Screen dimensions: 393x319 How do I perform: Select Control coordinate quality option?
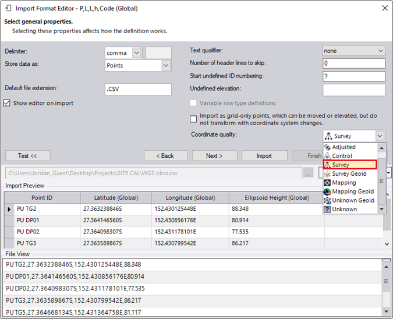coord(350,156)
